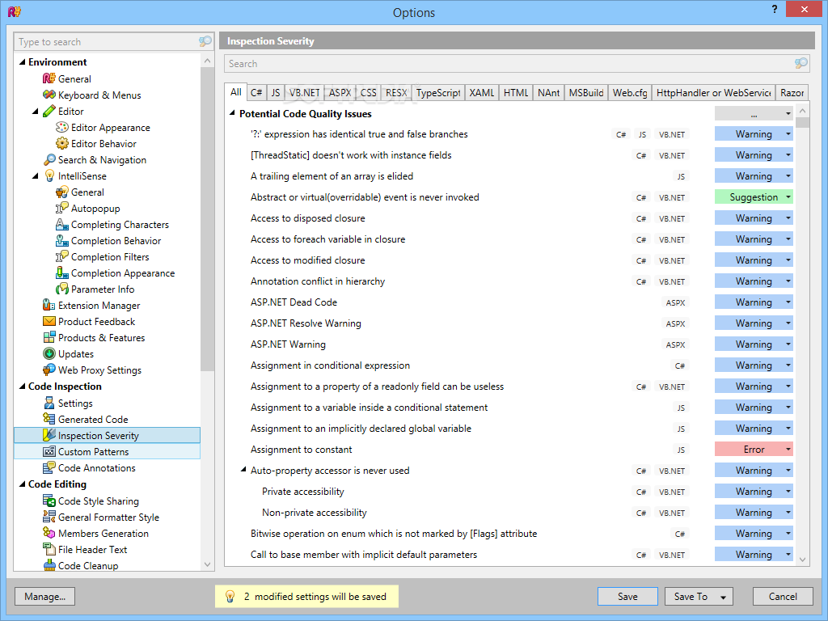Screen dimensions: 828x621
Task: Open Keyboard & Menus icon
Action: click(x=49, y=95)
